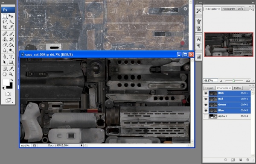
Task: Hide the RGB composite channel
Action: coord(206,93)
